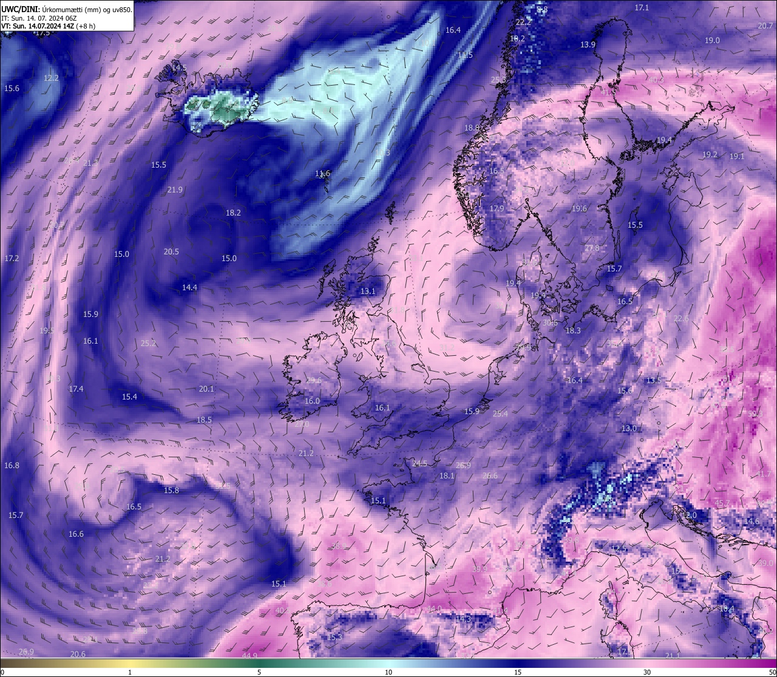
Task: Click the 20.6 value in the bottom left
Action: tap(78, 654)
